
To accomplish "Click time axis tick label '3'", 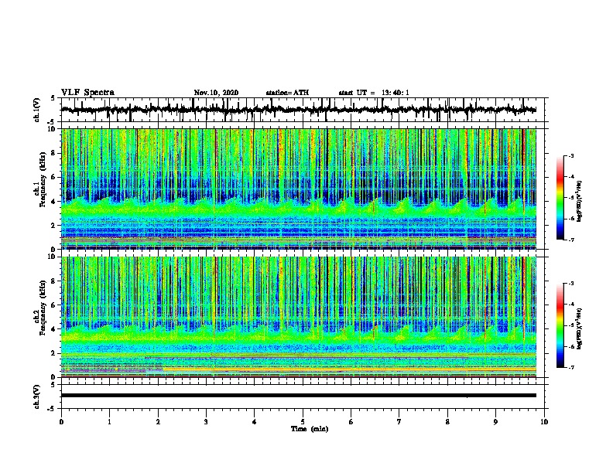I will click(206, 422).
